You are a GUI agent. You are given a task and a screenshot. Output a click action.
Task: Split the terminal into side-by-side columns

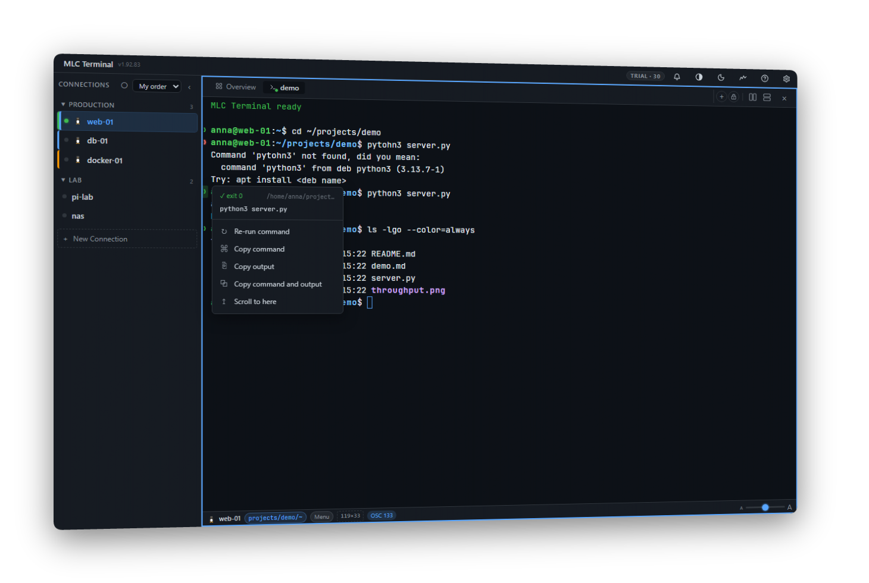click(x=753, y=98)
